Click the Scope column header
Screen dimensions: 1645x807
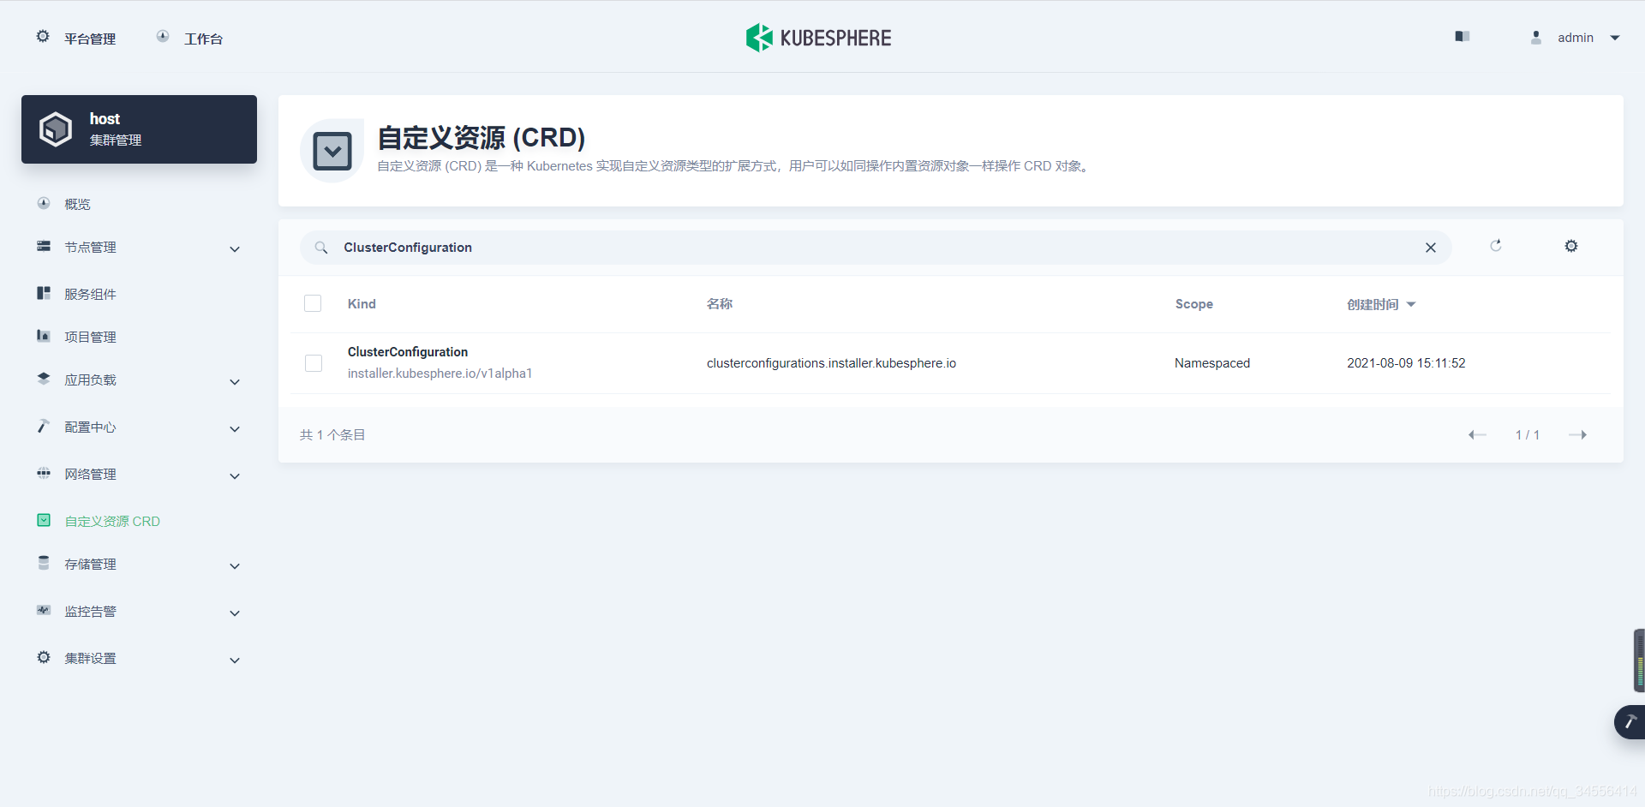tap(1194, 304)
